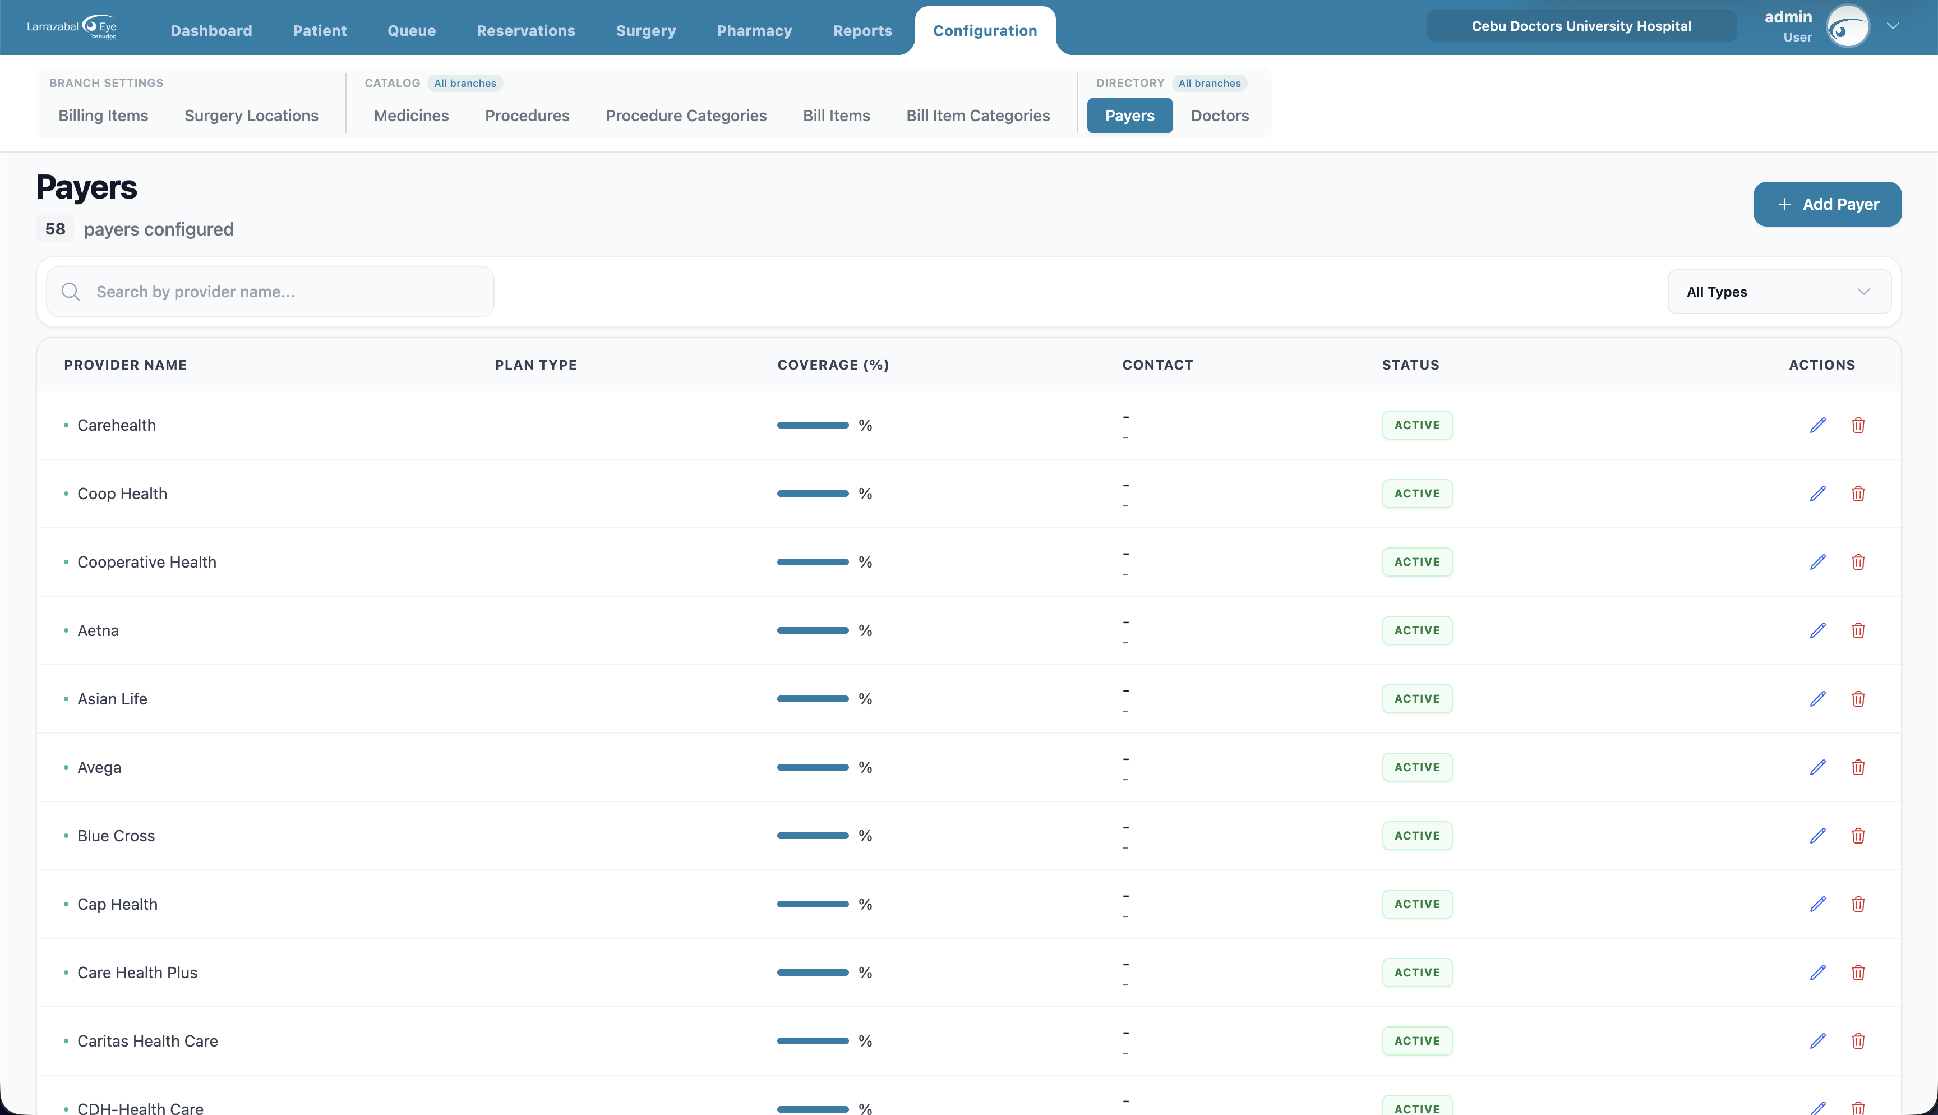This screenshot has width=1938, height=1115.
Task: Open Surgery Locations settings
Action: [x=252, y=116]
